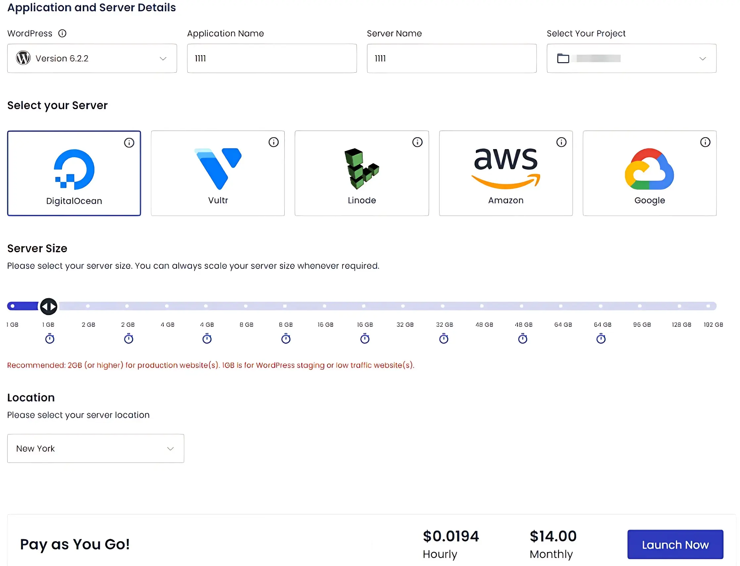
Task: Set server size slider to 128 GB stop
Action: click(679, 306)
